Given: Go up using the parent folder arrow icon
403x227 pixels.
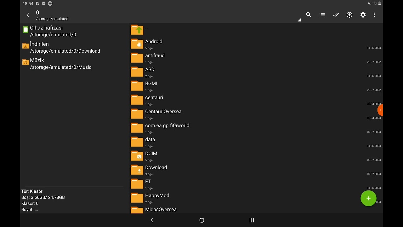Looking at the screenshot, I should point(137,30).
